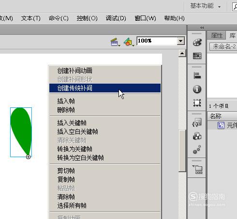Open the Swatches grid panel icon

click(x=197, y=56)
